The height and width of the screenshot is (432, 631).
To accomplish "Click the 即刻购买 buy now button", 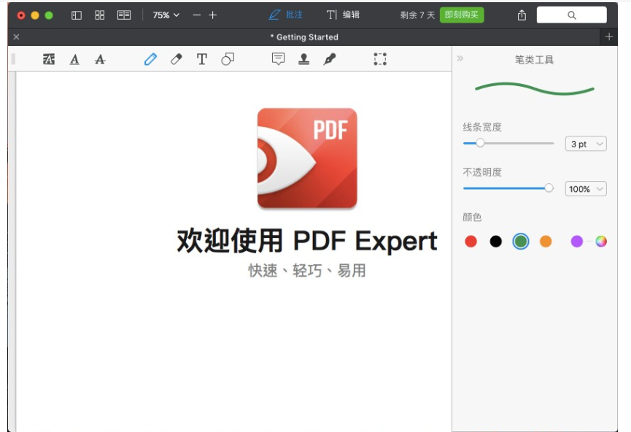I will pos(462,15).
